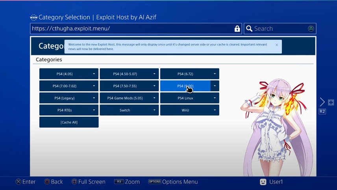
Task: Open the PS4 (6.72) category
Action: [185, 74]
